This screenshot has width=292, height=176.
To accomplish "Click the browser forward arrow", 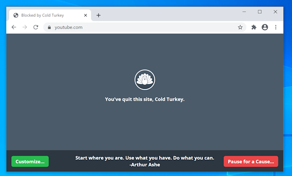I will (25, 27).
